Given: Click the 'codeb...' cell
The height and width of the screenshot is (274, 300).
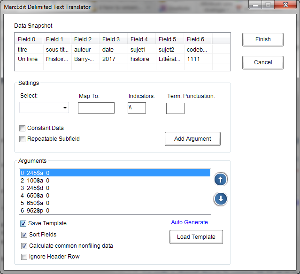Looking at the screenshot, I should click(x=198, y=50).
